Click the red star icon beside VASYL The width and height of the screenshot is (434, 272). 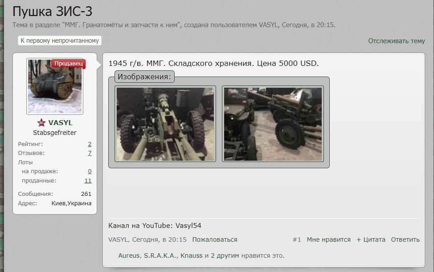pyautogui.click(x=41, y=122)
